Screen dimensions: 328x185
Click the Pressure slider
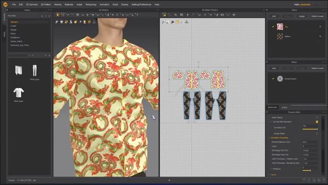pos(310,171)
